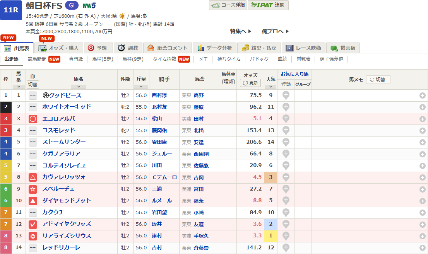Expand the 特集へ arrow link
Viewport: 428px width, 254px height.
coord(241,31)
